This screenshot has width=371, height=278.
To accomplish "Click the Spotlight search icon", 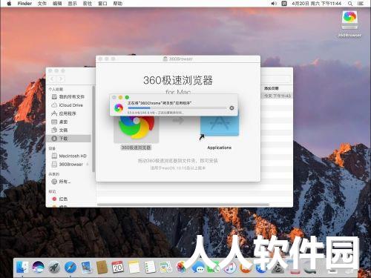I will tap(350, 4).
